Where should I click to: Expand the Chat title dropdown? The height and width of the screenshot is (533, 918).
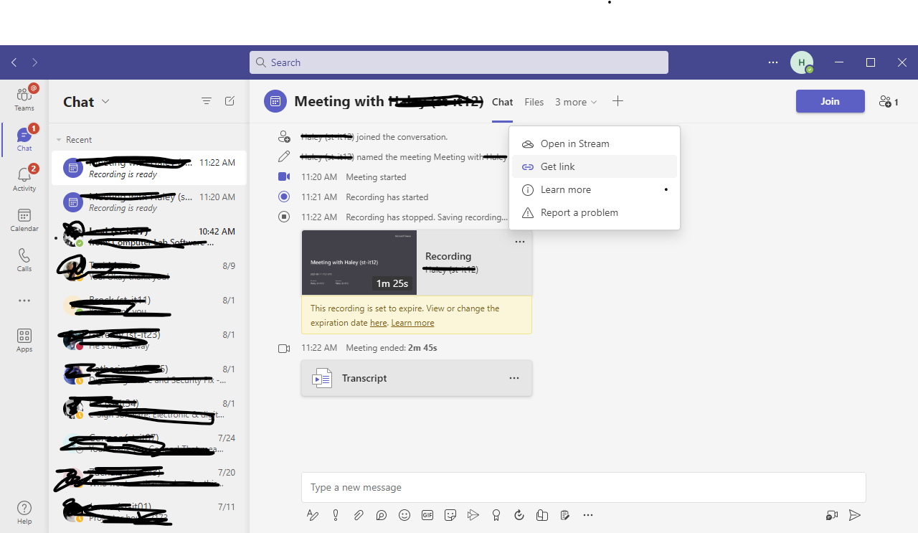105,101
